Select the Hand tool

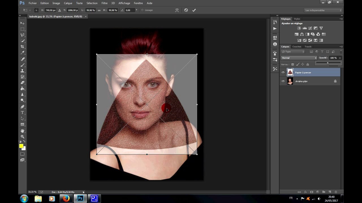pyautogui.click(x=22, y=131)
